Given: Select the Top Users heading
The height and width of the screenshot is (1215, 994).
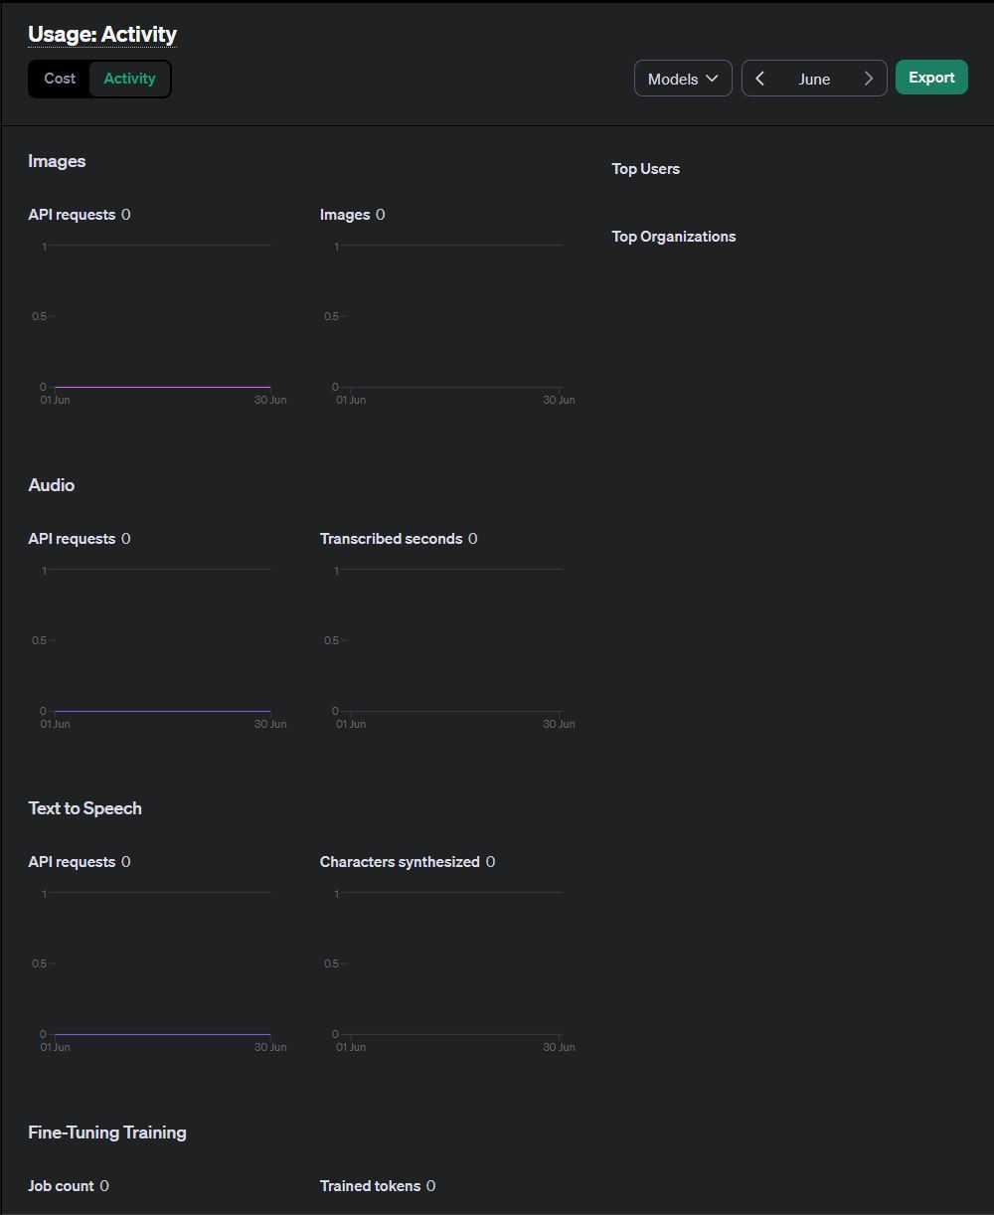Looking at the screenshot, I should 646,169.
